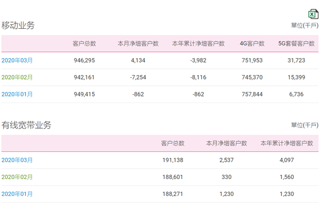
Task: Open 2020年02月 link in 移动业务 table
Action: pyautogui.click(x=17, y=77)
